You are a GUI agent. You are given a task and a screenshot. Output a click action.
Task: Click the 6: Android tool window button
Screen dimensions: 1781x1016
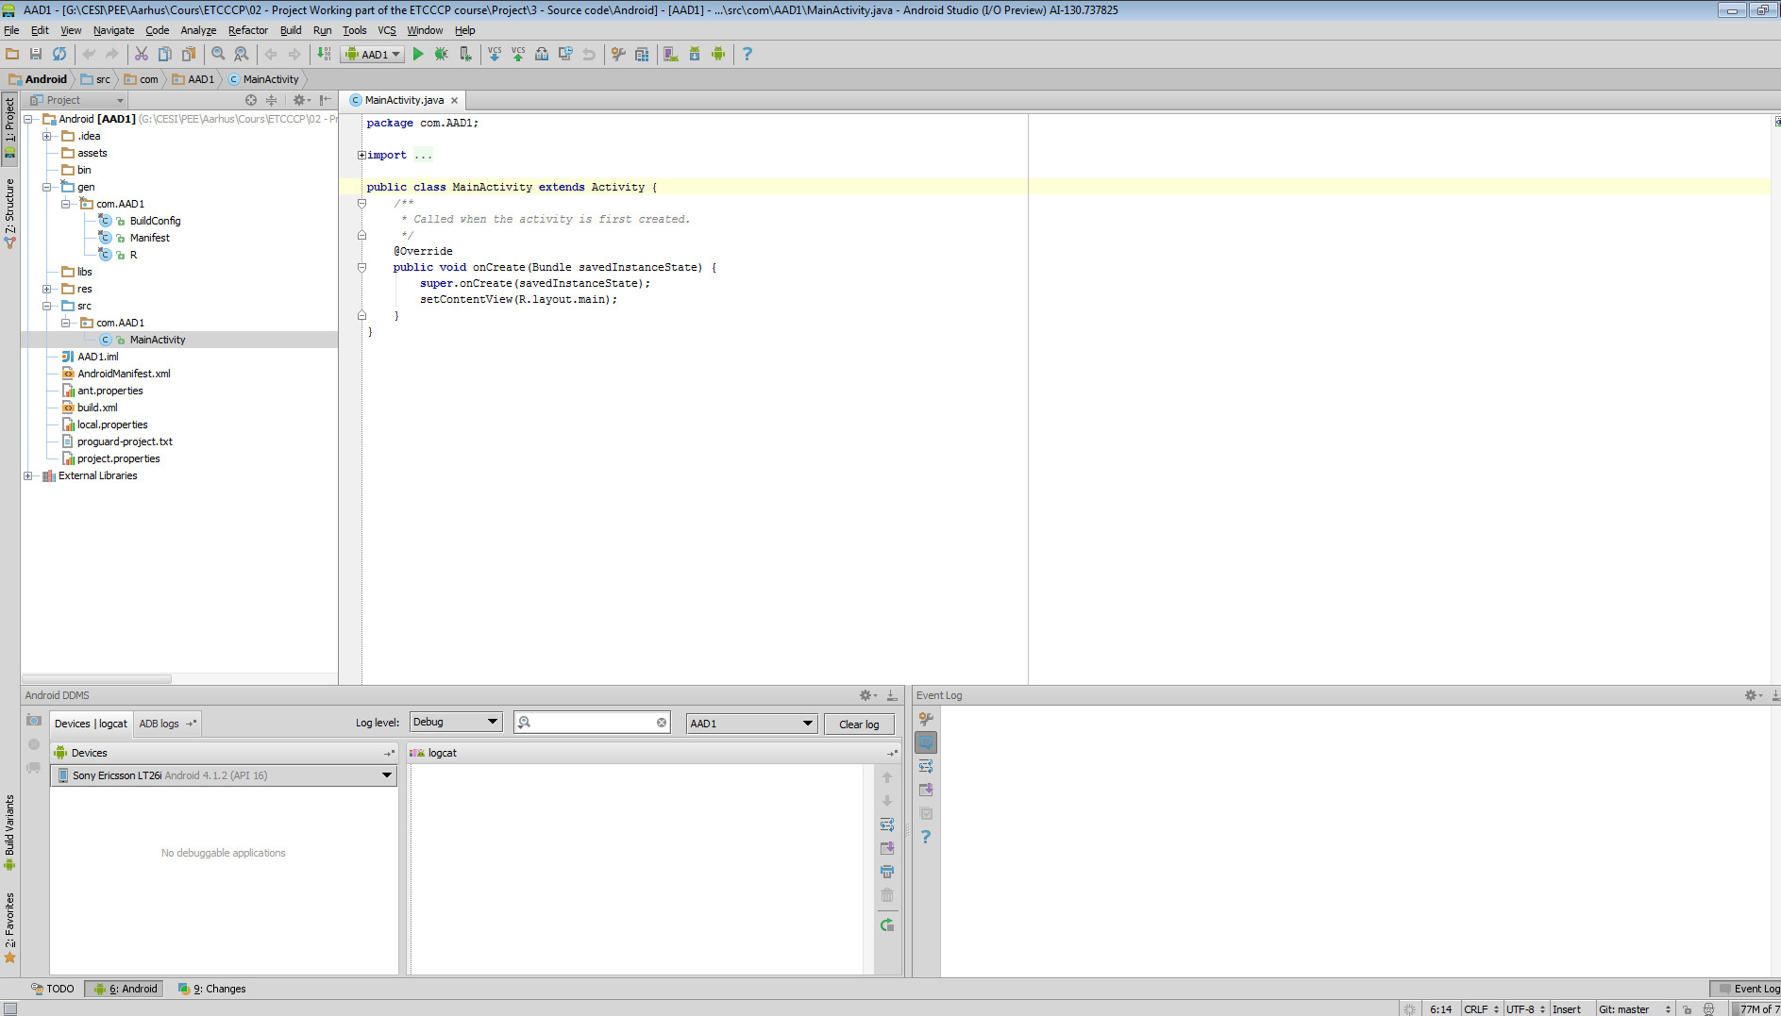point(125,989)
